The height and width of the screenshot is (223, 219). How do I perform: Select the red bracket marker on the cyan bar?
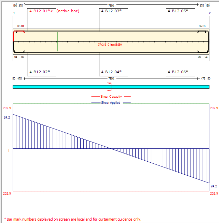pos(109,87)
